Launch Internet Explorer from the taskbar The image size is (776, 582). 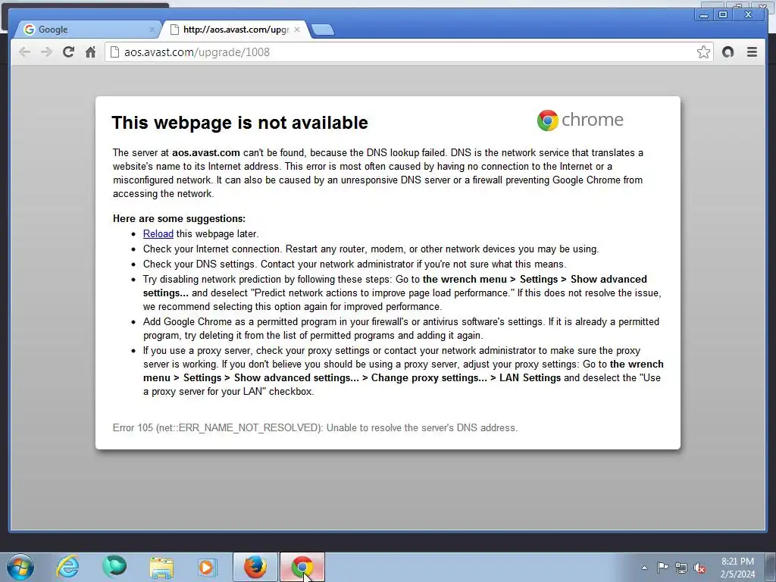click(67, 567)
